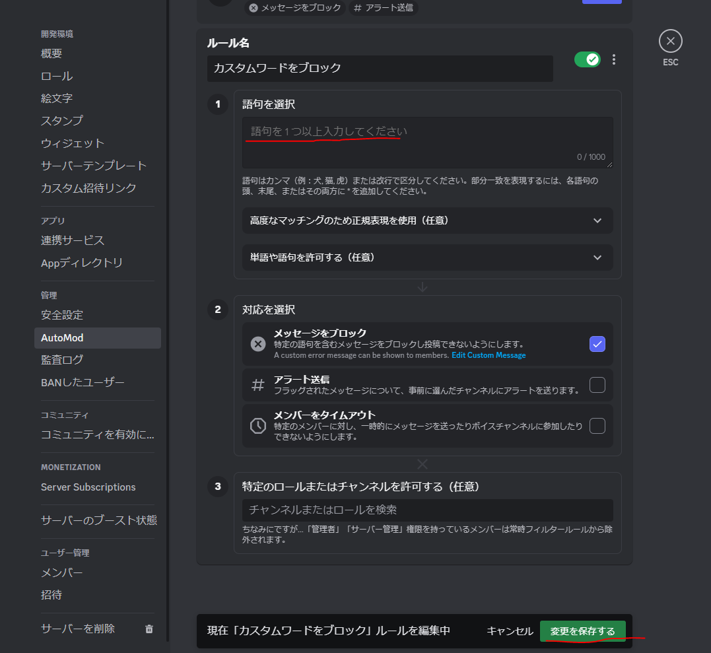Click the ルール名 input field
The height and width of the screenshot is (653, 711).
(380, 69)
